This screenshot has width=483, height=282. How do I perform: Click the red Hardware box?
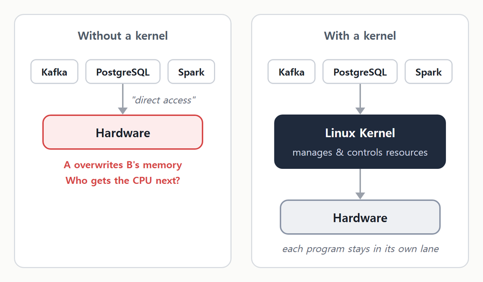coord(123,132)
